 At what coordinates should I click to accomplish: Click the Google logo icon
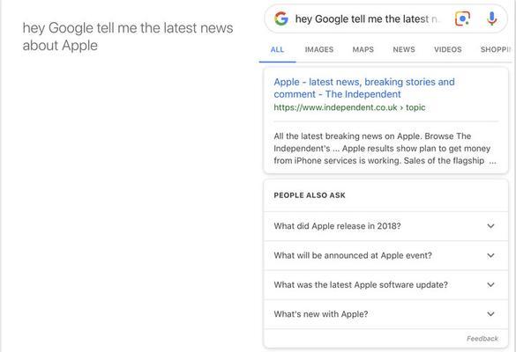click(281, 18)
